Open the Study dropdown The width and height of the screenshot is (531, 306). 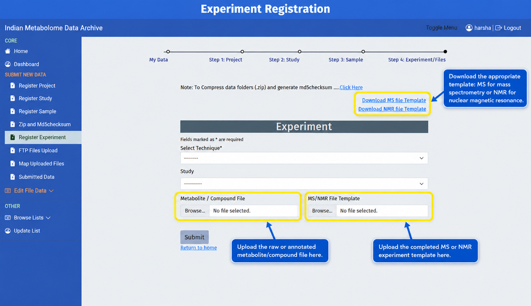click(x=304, y=184)
